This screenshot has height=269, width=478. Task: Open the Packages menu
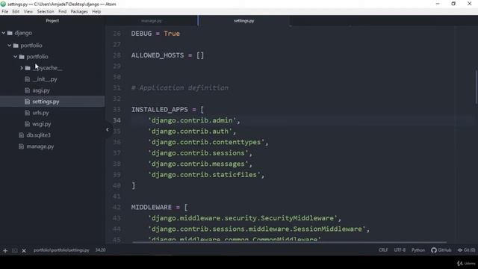click(79, 12)
